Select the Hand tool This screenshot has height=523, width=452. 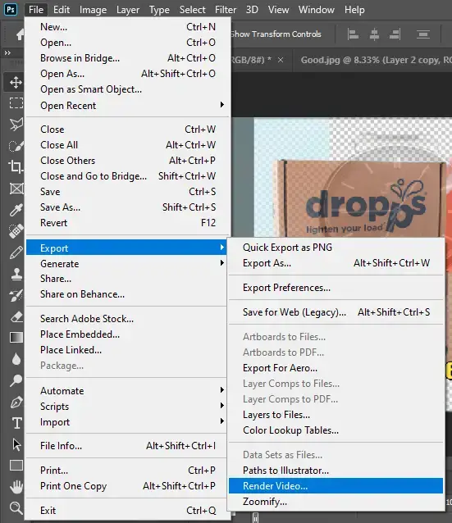(16, 487)
